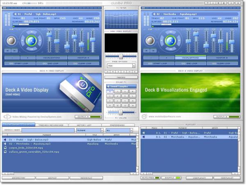The image size is (246, 185).
Task: Click Deck A play/pause button
Action: (x=32, y=41)
